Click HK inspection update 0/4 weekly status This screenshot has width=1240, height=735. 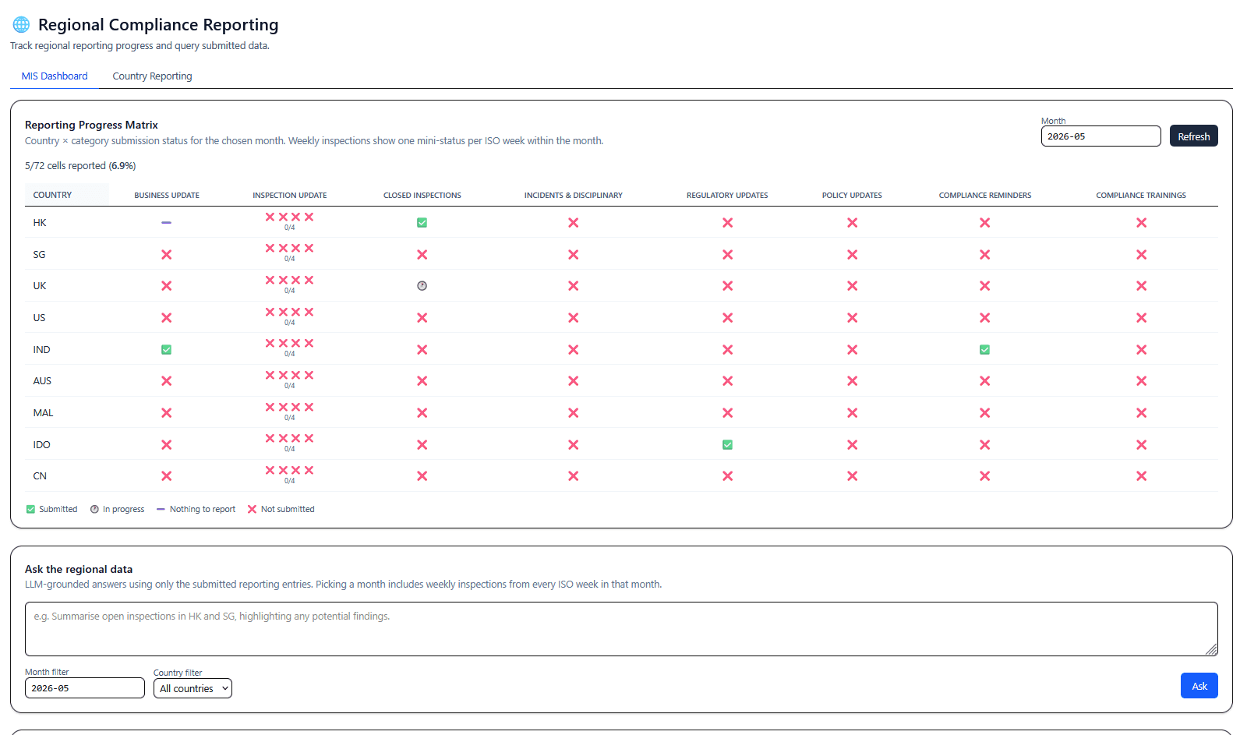point(289,221)
